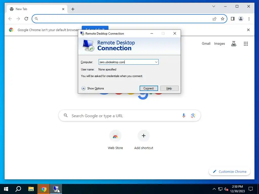Open a new tab with plus icon

tap(73, 9)
